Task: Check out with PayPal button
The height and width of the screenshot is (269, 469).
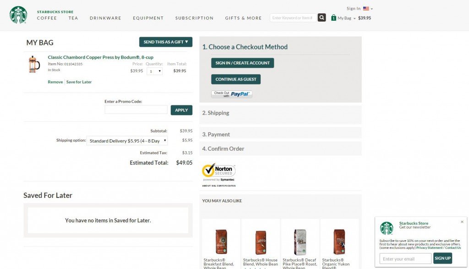Action: pyautogui.click(x=232, y=94)
